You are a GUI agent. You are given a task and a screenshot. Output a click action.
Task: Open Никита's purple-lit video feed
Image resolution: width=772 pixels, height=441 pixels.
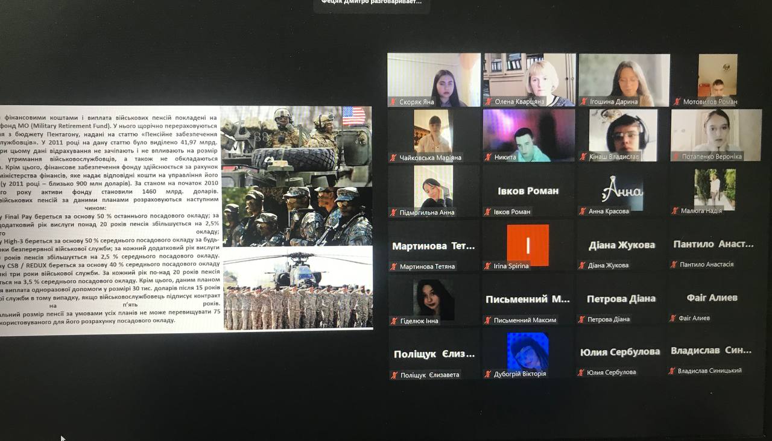tap(529, 136)
